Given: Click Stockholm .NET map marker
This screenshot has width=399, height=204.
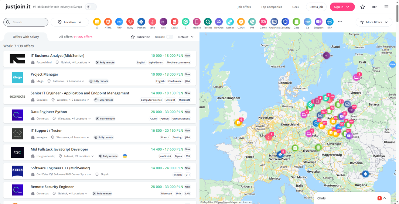Looking at the screenshot, I should [327, 55].
